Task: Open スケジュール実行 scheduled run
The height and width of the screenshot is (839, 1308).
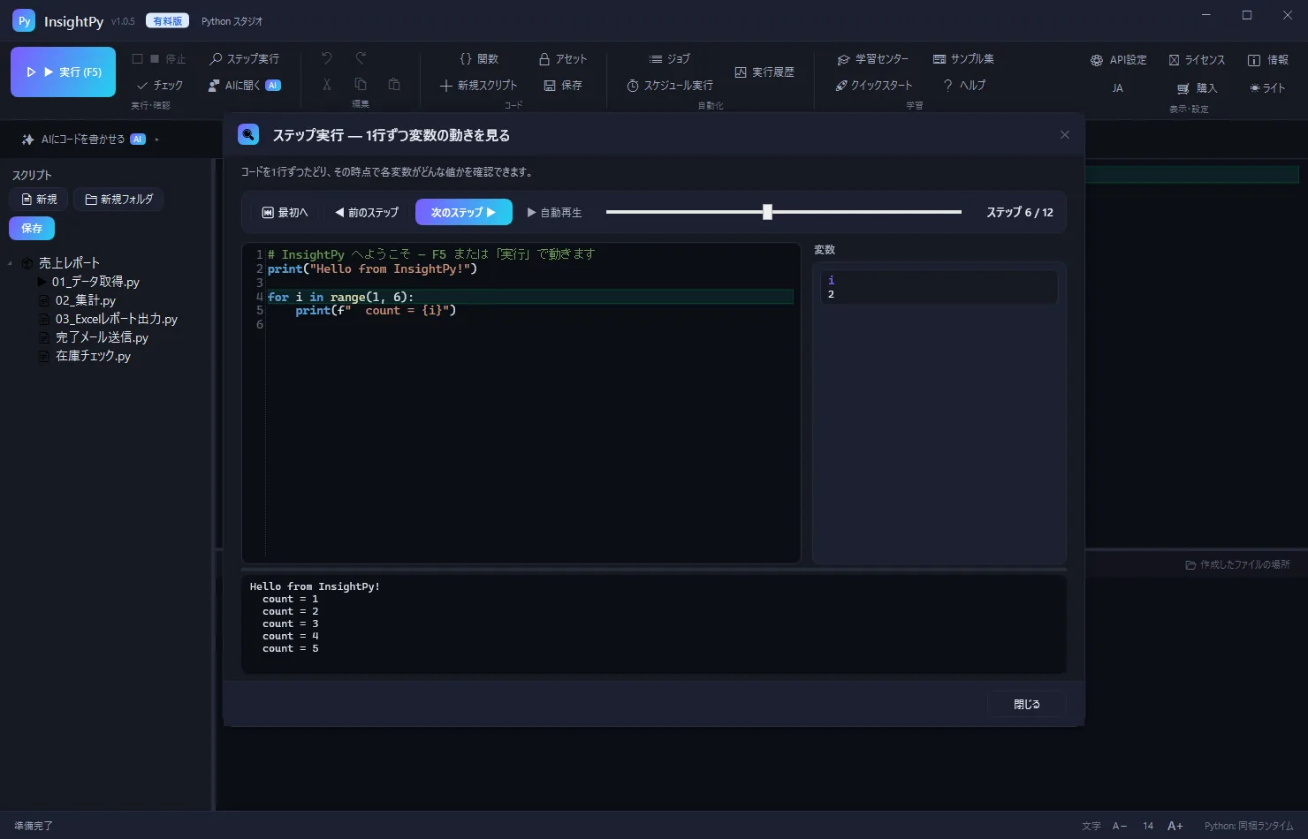Action: pos(669,86)
